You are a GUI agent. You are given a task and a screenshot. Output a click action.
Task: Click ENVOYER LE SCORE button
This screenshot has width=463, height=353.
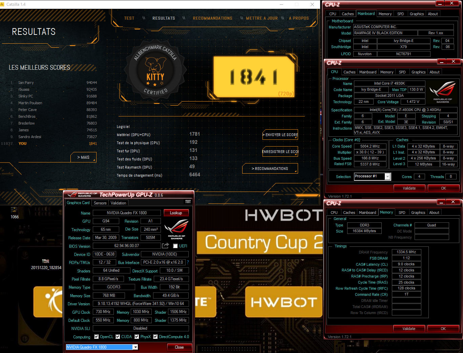280,135
